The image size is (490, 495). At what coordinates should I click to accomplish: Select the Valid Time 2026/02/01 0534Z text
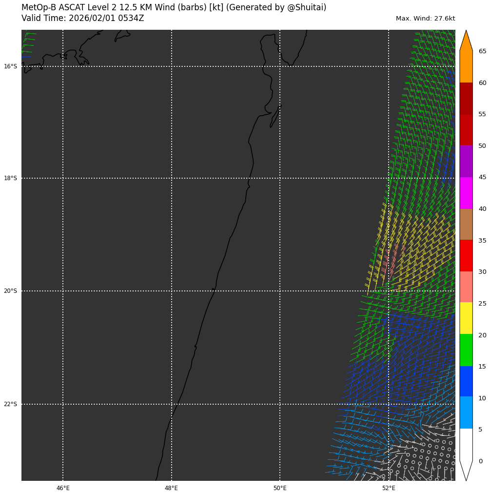pyautogui.click(x=82, y=19)
